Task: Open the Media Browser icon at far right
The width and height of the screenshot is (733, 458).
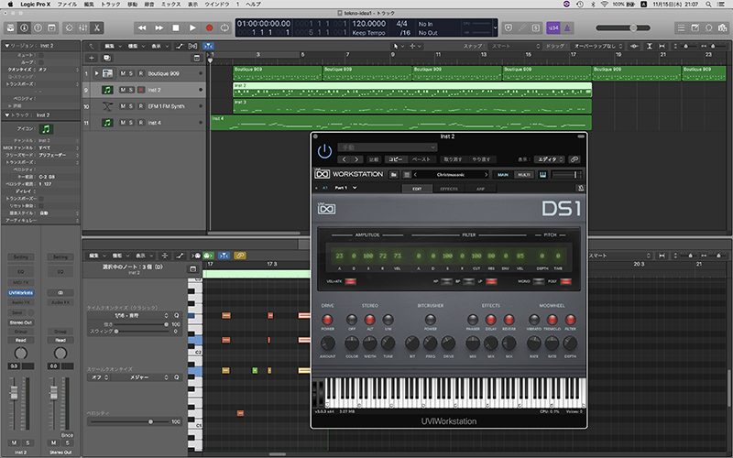Action: click(x=723, y=28)
